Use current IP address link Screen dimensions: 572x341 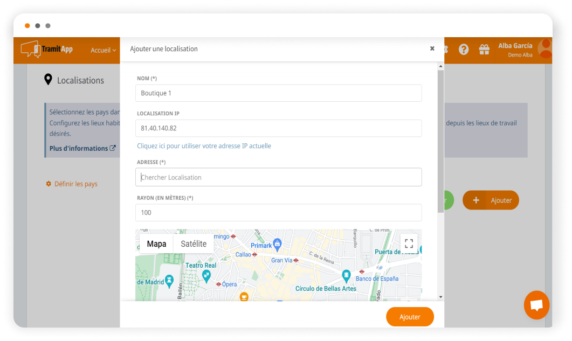[x=204, y=146]
